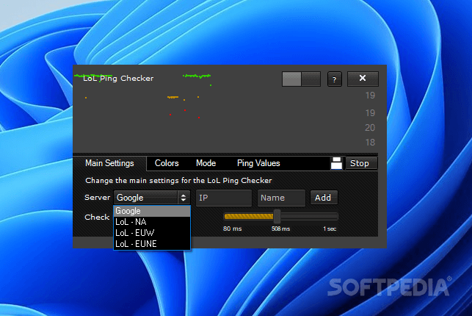
Task: Click ping value 20 in the graph
Action: click(370, 128)
